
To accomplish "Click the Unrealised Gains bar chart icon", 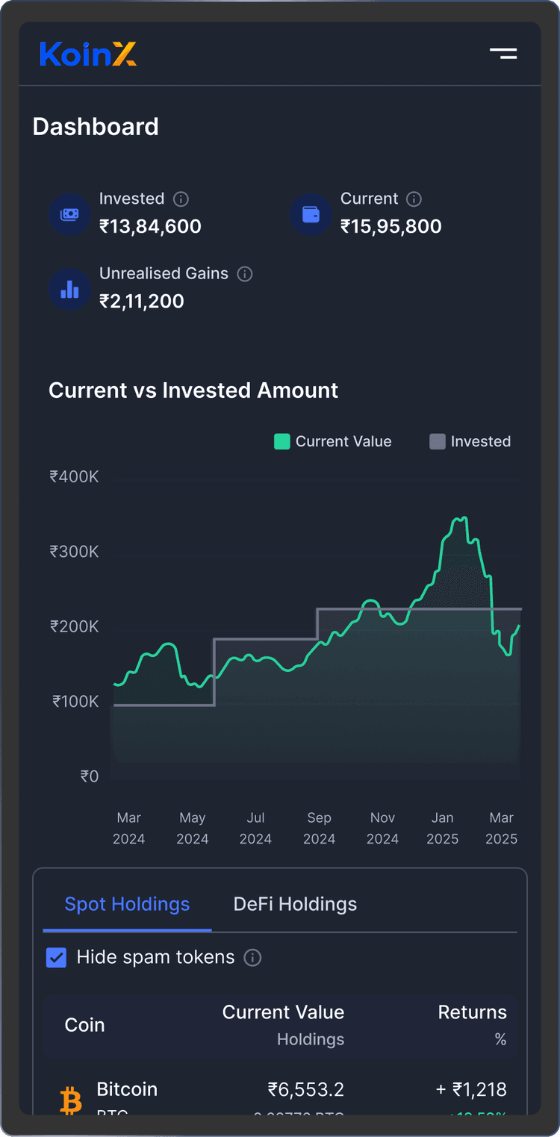I will pyautogui.click(x=69, y=289).
